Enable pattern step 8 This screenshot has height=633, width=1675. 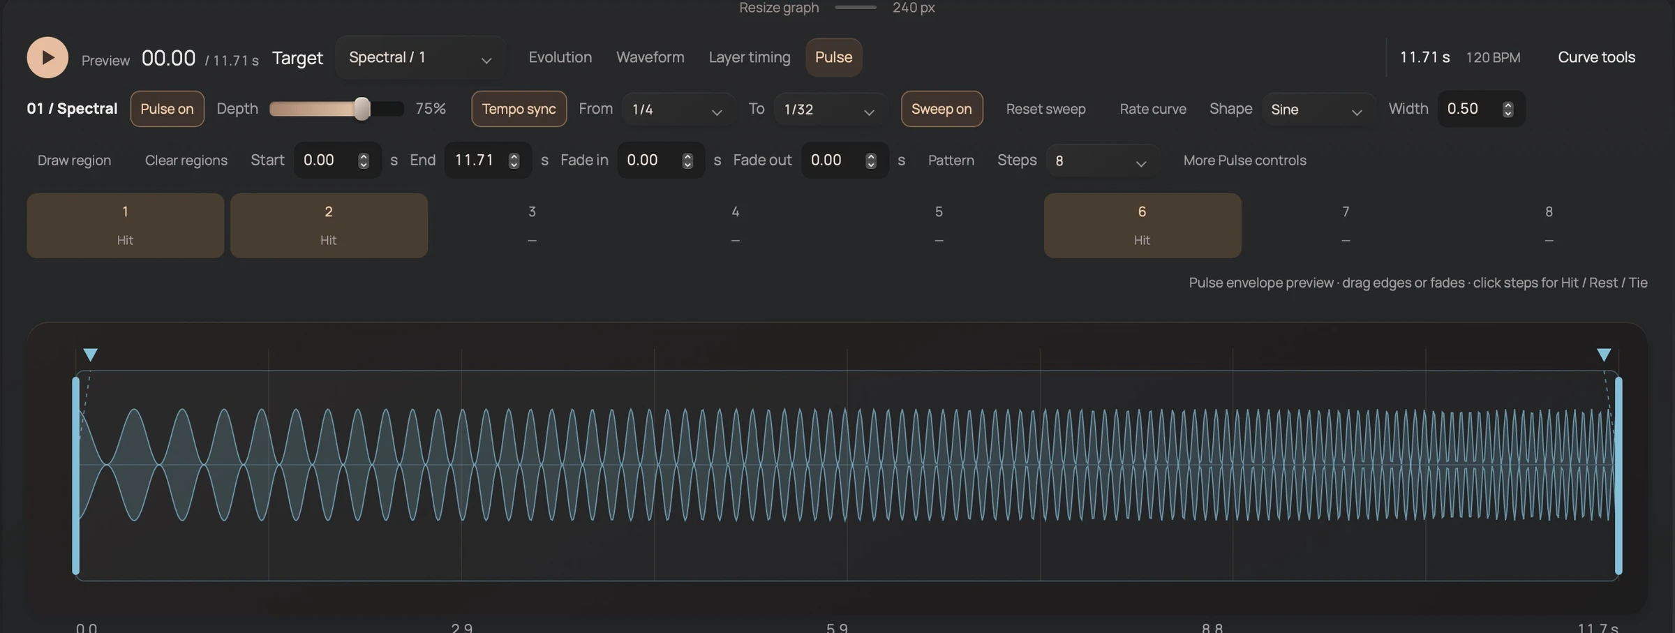click(x=1549, y=225)
